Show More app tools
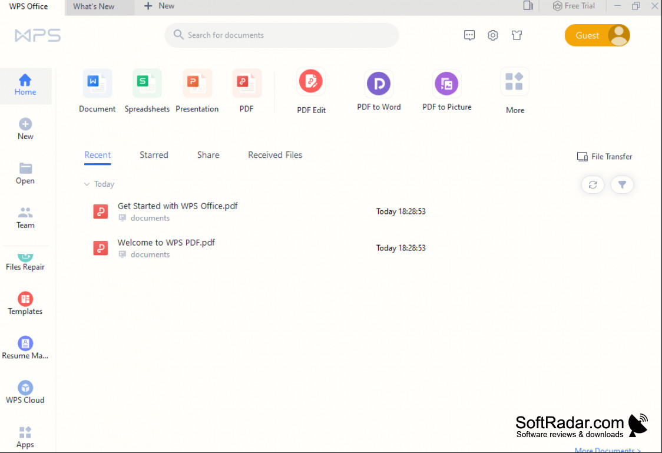The image size is (662, 453). click(x=515, y=91)
